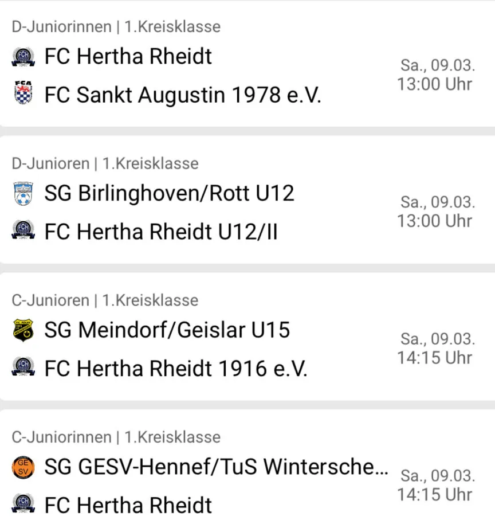Screen dimensions: 495x524
Task: Click SG Birlinghoven/Rott U12 club crest
Action: (23, 194)
